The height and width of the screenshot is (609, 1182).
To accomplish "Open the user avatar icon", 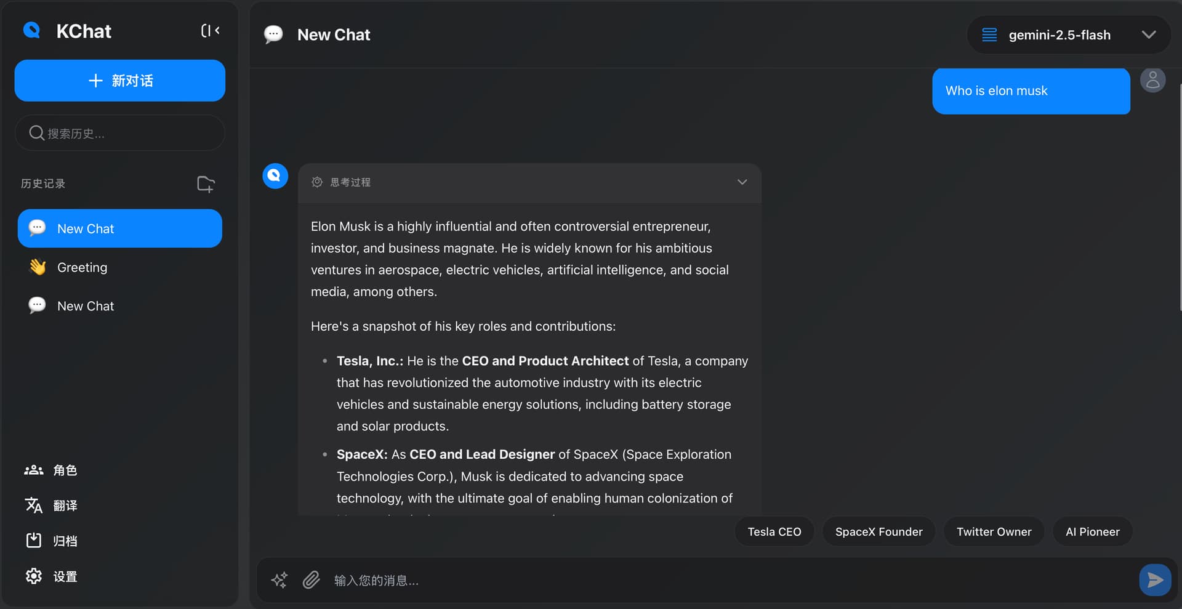I will click(x=1153, y=80).
